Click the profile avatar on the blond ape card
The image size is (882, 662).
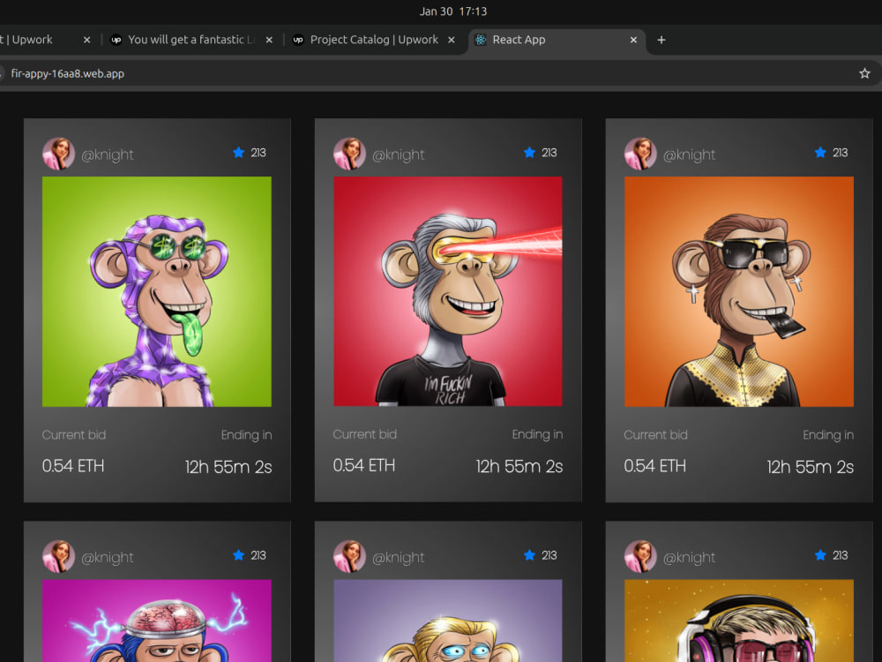click(x=349, y=556)
